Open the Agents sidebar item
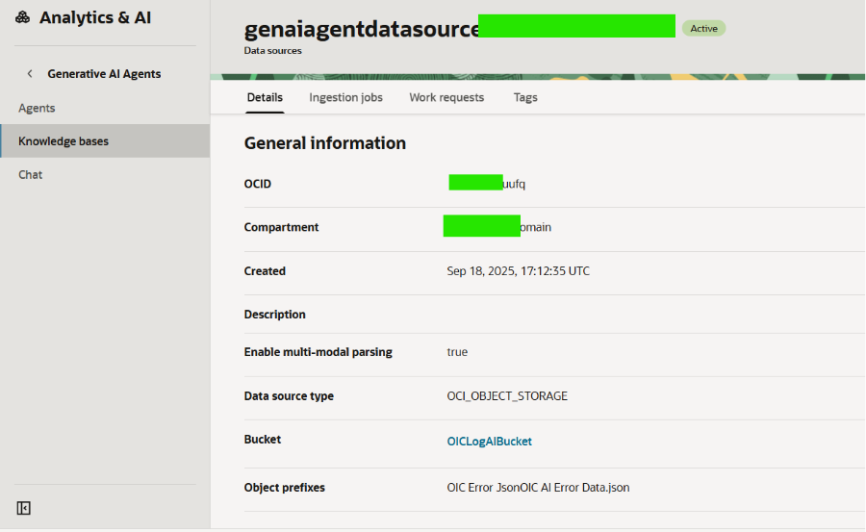The image size is (866, 532). pyautogui.click(x=37, y=108)
